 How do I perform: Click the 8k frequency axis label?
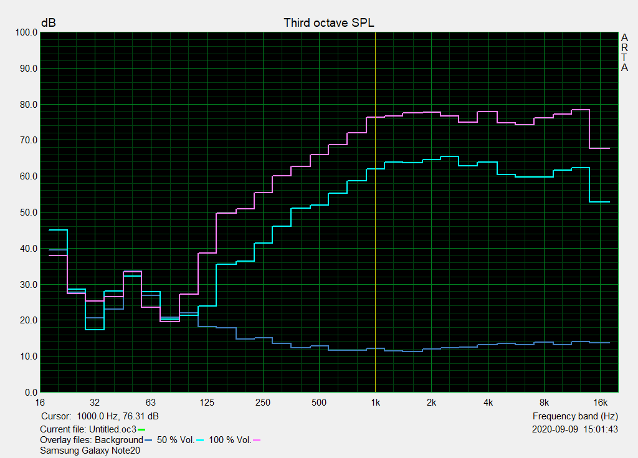pyautogui.click(x=544, y=403)
